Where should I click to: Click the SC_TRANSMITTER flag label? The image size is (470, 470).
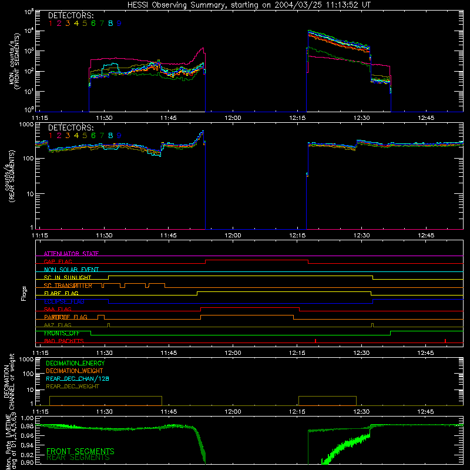(68, 286)
